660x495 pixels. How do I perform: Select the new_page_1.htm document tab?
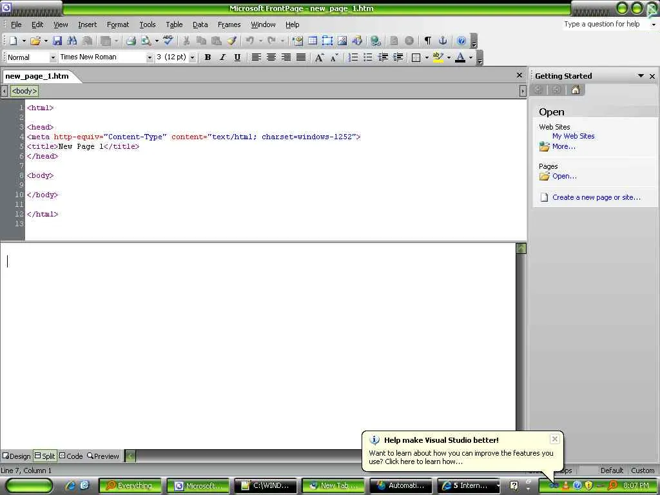(37, 76)
